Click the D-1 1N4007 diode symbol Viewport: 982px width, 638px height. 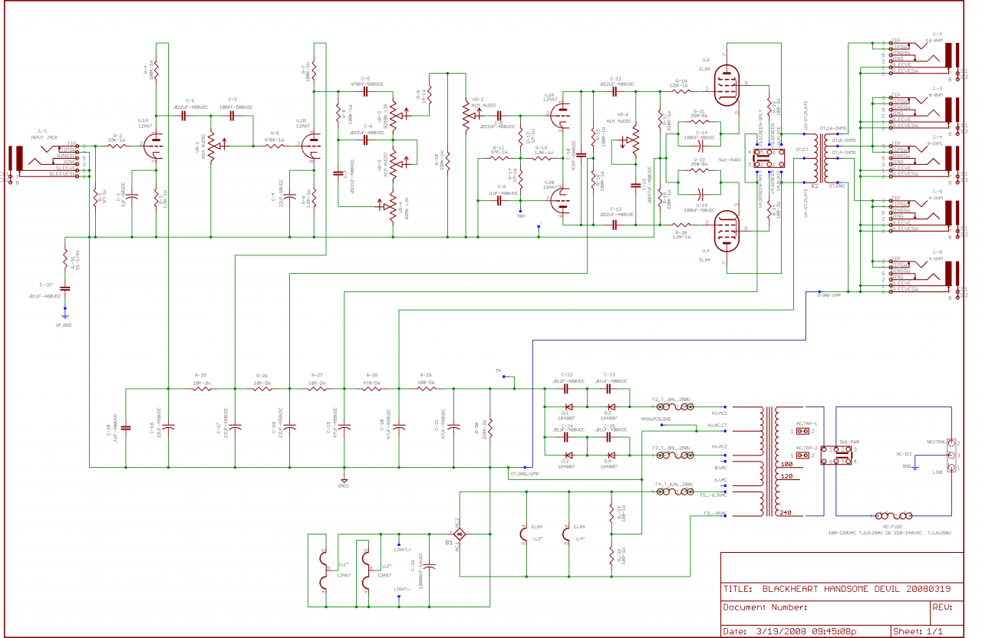click(x=569, y=407)
